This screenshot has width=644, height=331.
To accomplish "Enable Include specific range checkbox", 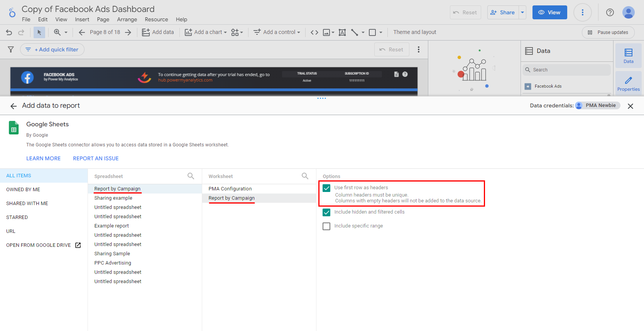I will [326, 226].
